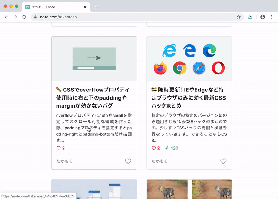Open the browser logos thumbnail
This screenshot has height=199, width=278.
click(x=189, y=59)
